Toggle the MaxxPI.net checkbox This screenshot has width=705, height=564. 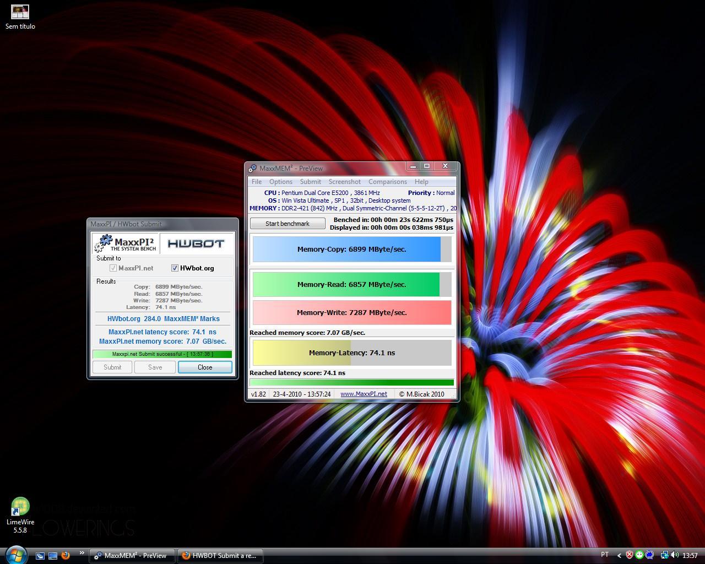(113, 268)
